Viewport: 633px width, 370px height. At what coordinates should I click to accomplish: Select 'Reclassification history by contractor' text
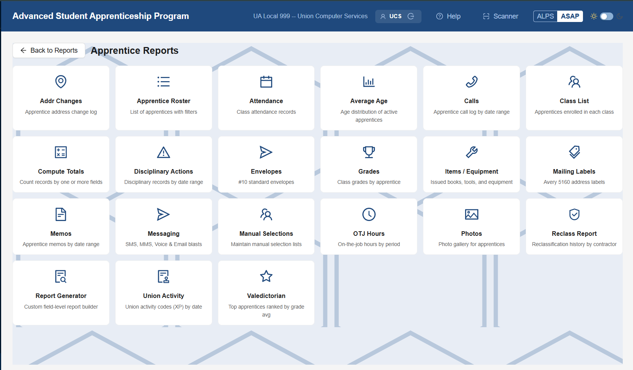coord(574,244)
